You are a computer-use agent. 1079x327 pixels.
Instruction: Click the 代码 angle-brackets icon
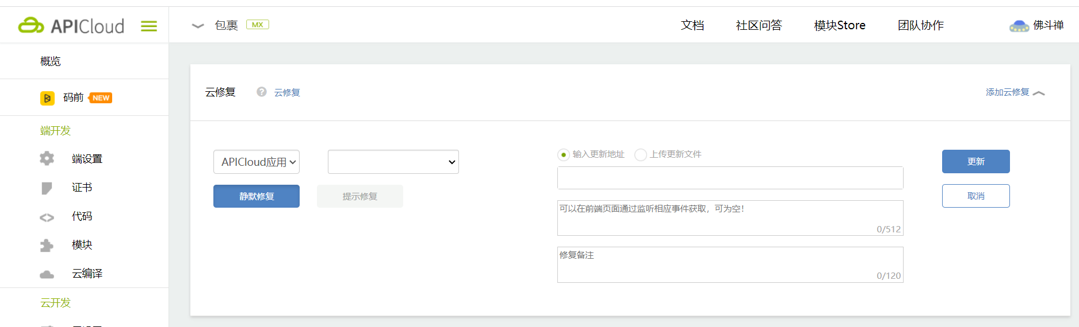[x=47, y=217]
